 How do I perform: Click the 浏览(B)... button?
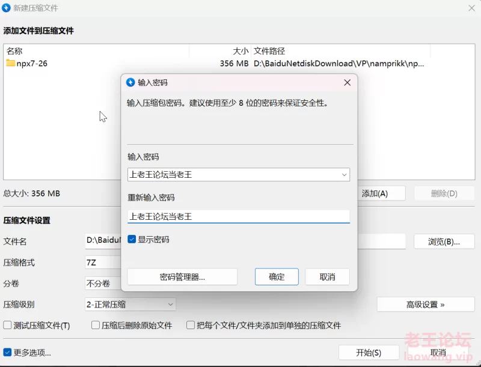(x=444, y=241)
